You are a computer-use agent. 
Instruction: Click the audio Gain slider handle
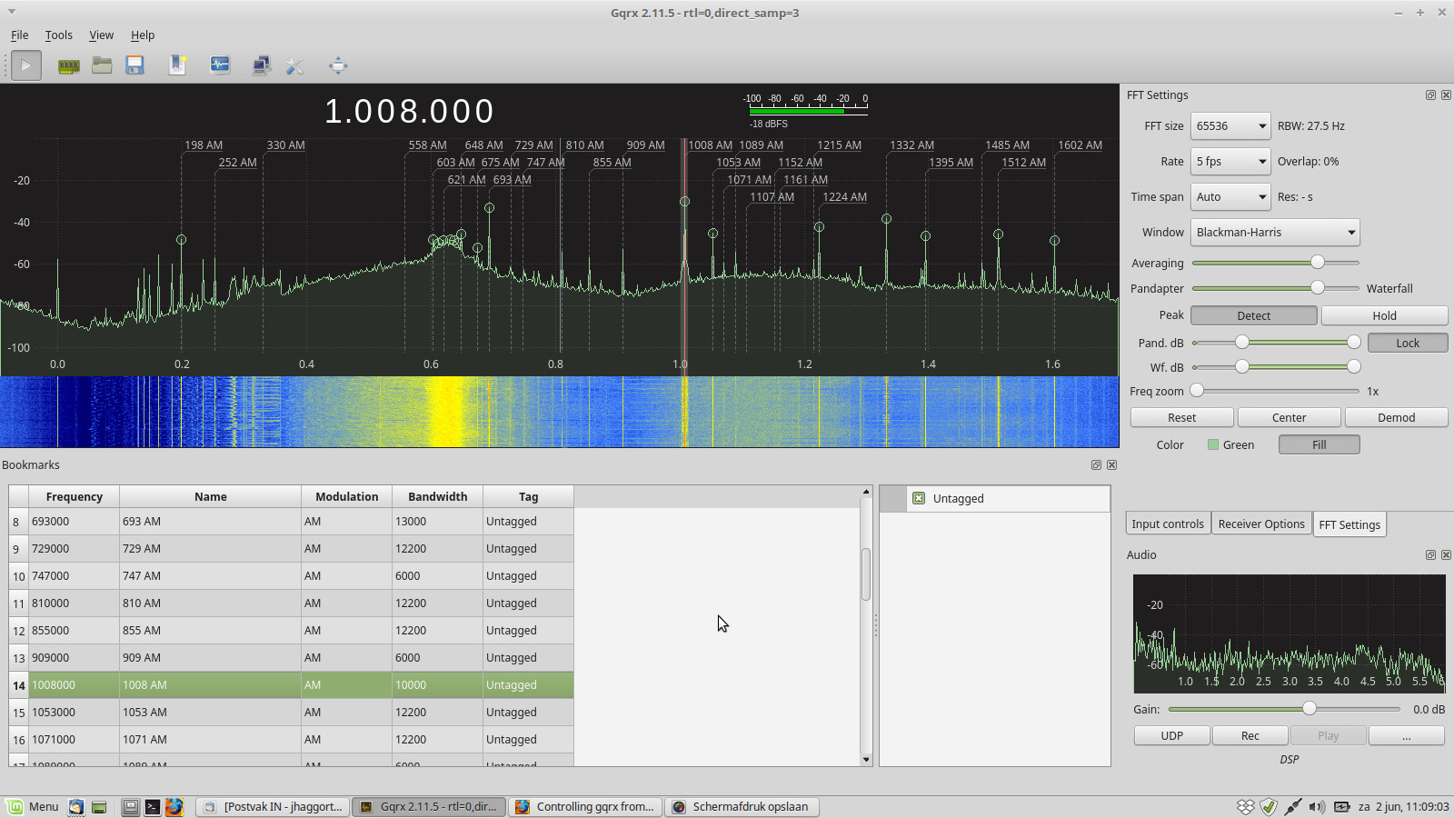[1310, 709]
